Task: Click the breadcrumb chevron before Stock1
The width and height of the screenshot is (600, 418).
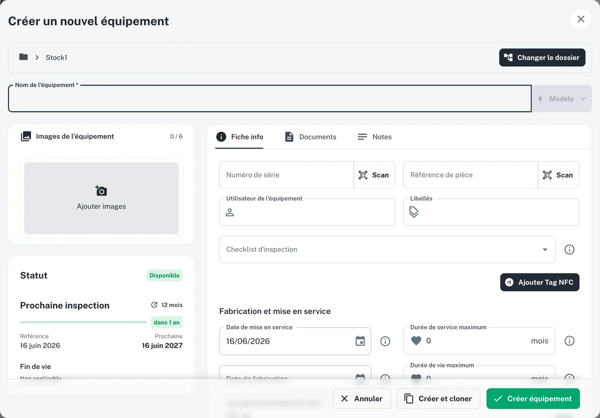Action: 37,57
